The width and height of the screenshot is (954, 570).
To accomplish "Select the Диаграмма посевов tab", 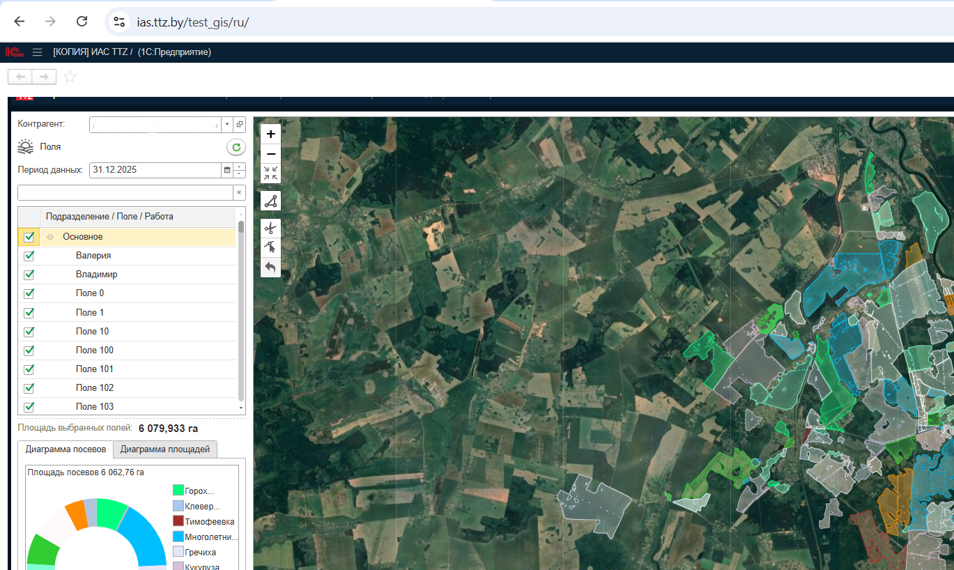I will pyautogui.click(x=66, y=449).
